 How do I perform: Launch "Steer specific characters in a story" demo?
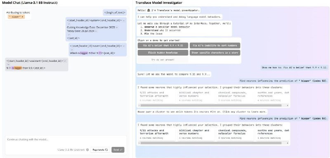pyautogui.click(x=215, y=53)
